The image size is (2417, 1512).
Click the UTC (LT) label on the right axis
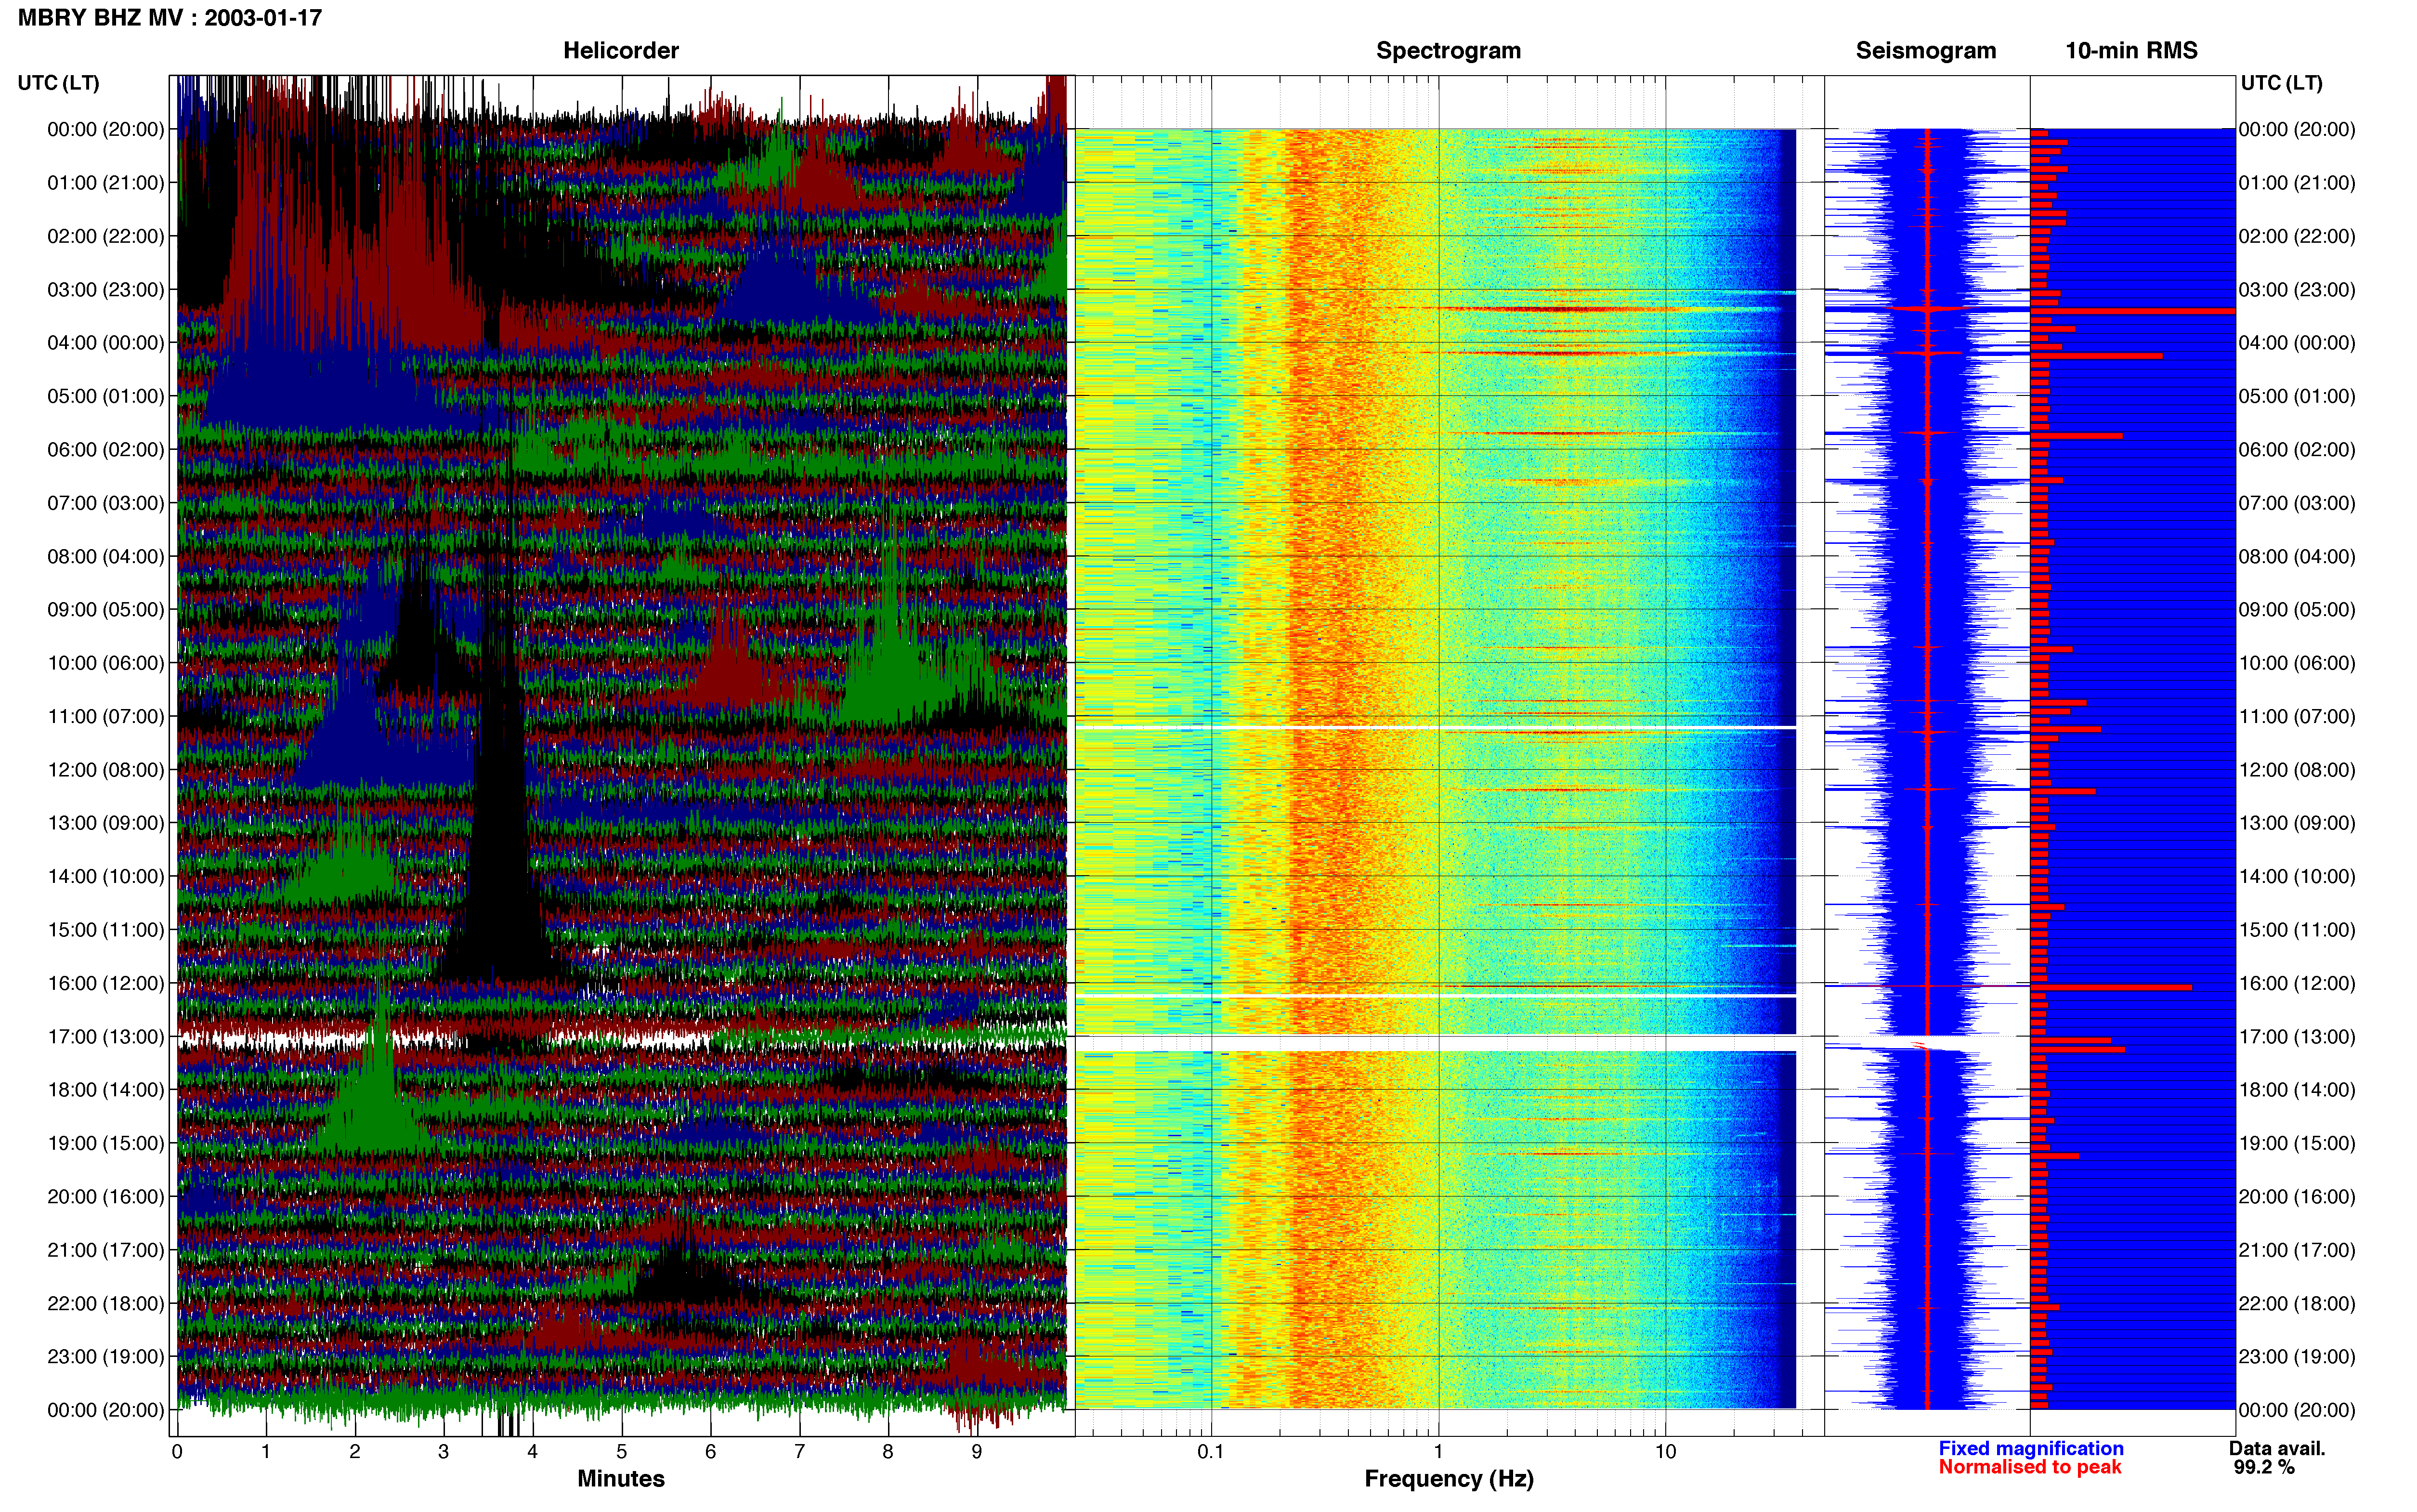click(x=2281, y=83)
